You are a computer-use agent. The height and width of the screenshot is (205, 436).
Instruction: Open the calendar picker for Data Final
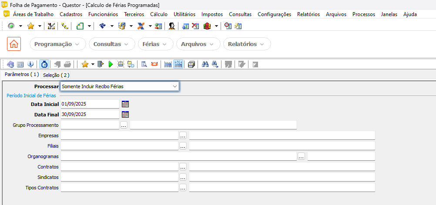[125, 115]
